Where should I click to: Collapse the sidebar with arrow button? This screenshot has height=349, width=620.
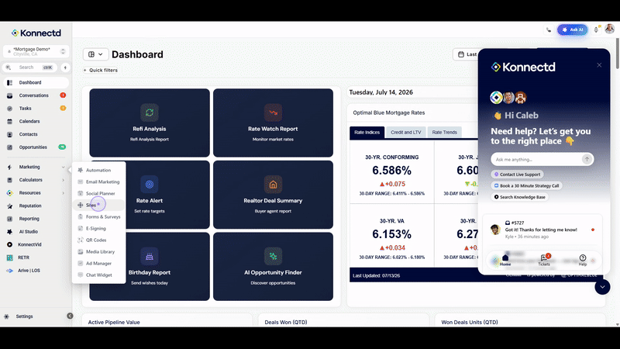tap(70, 316)
